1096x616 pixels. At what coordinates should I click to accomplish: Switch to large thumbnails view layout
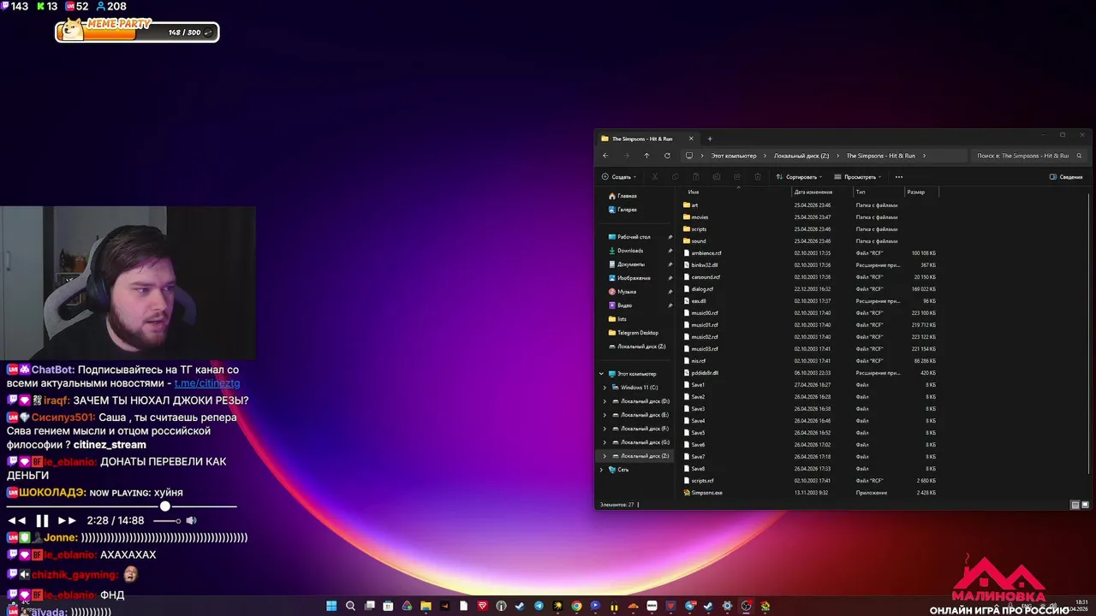tap(1085, 505)
